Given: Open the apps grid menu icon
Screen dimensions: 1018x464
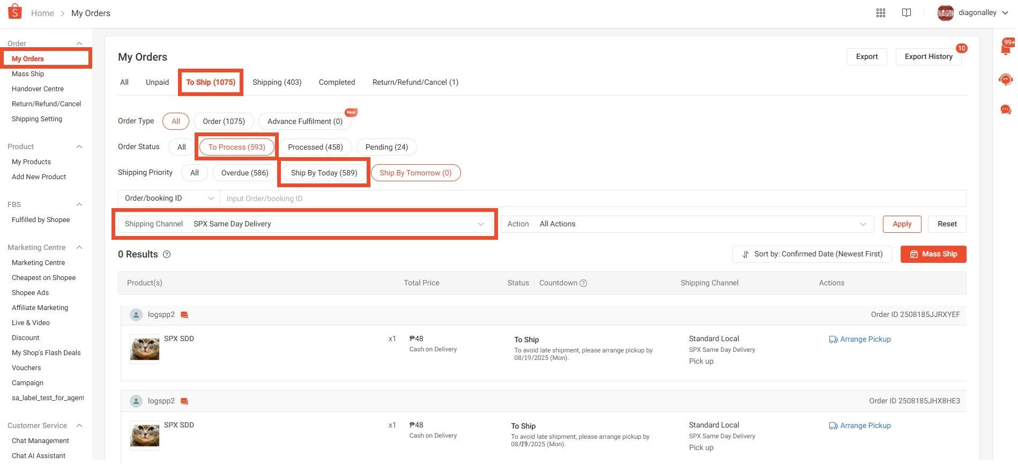Looking at the screenshot, I should point(880,13).
